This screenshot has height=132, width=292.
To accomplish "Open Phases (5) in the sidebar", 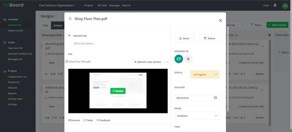I will click(x=14, y=82).
